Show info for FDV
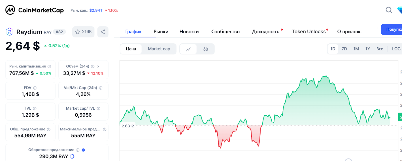Viewport: 402px width, 161px height. pyautogui.click(x=35, y=88)
